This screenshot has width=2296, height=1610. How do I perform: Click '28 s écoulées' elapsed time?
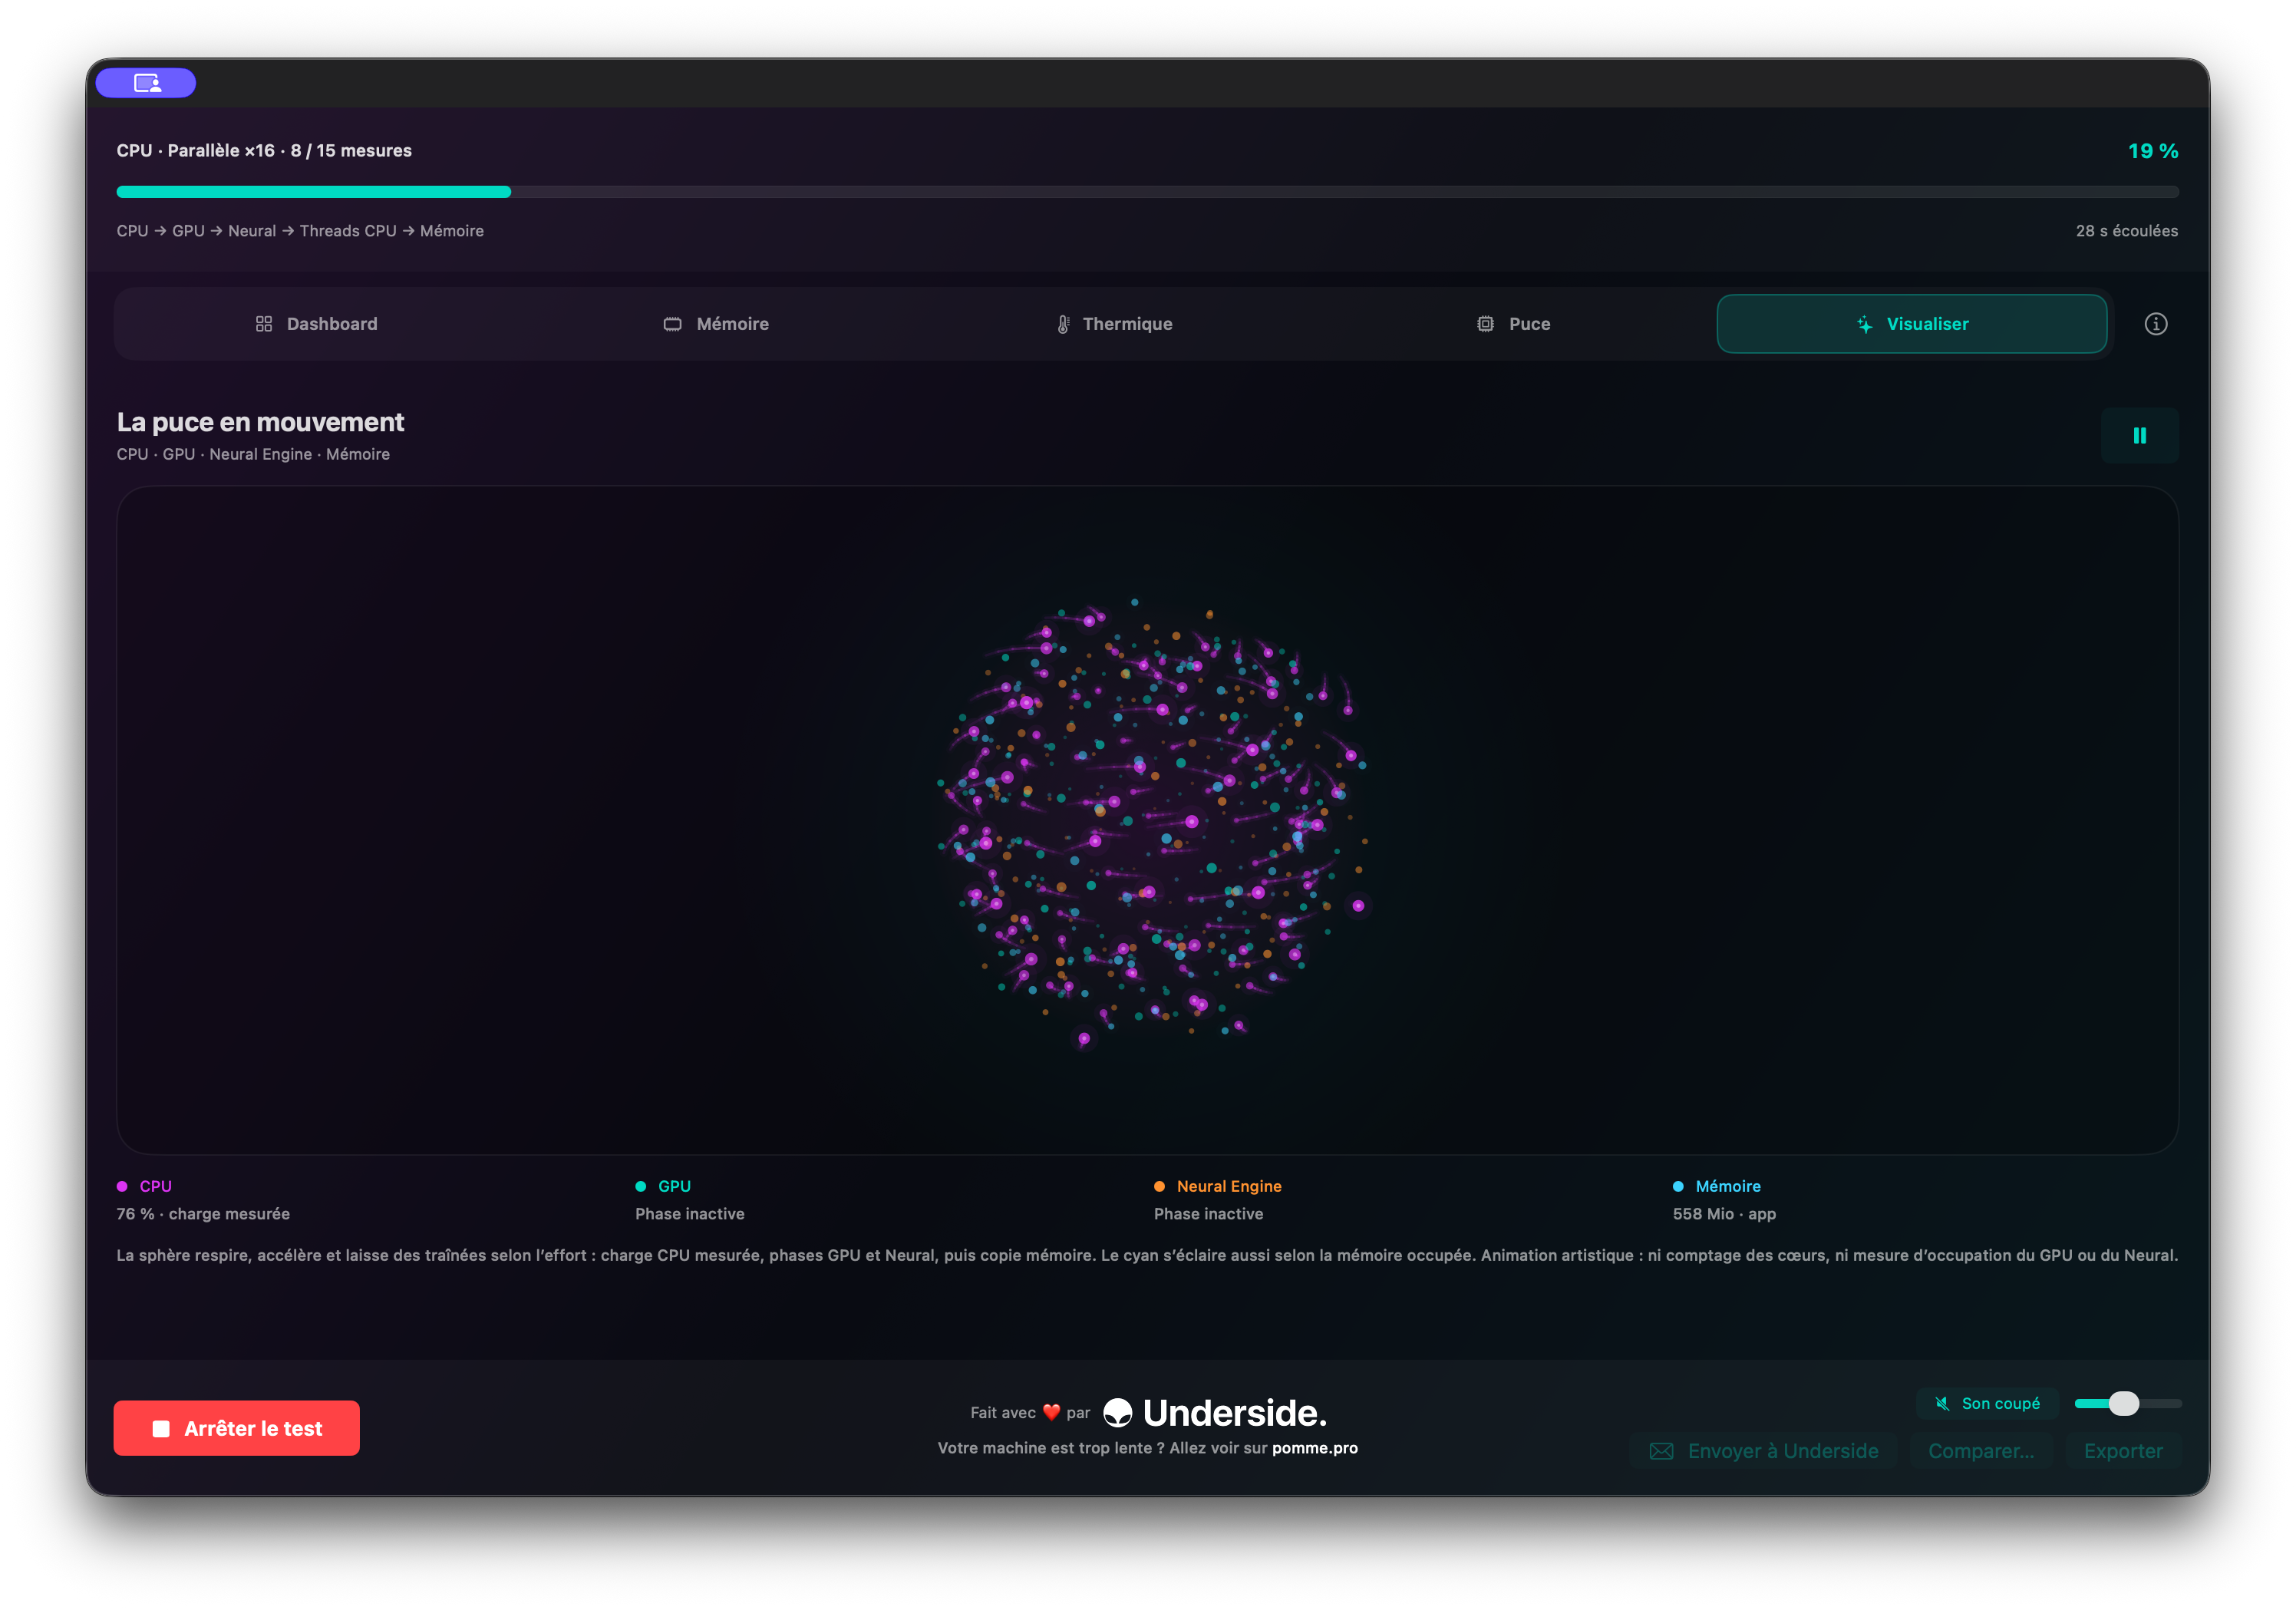coord(2126,231)
